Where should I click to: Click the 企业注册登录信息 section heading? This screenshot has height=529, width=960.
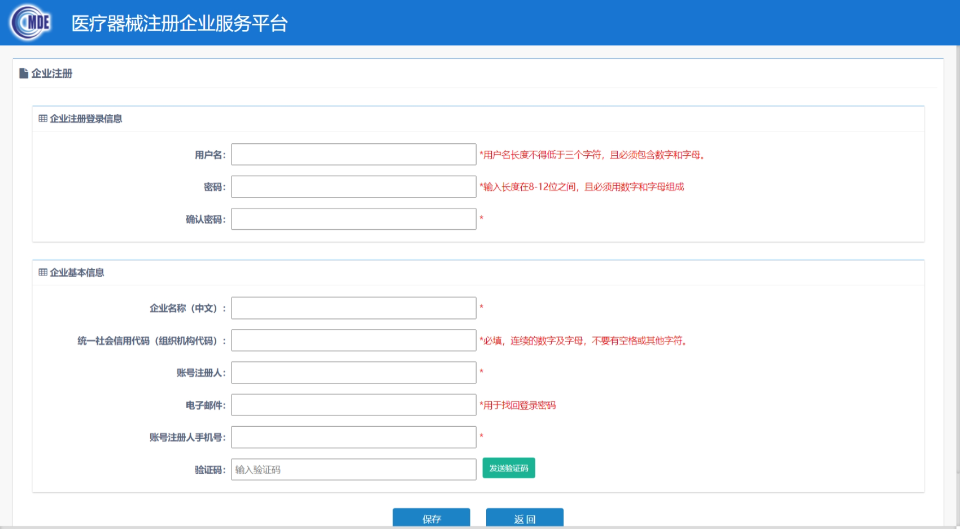(86, 119)
